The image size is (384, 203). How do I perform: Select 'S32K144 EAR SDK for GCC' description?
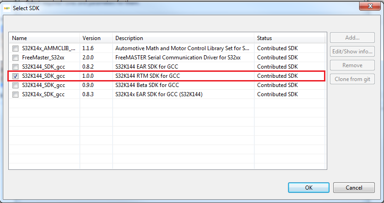tap(147, 67)
